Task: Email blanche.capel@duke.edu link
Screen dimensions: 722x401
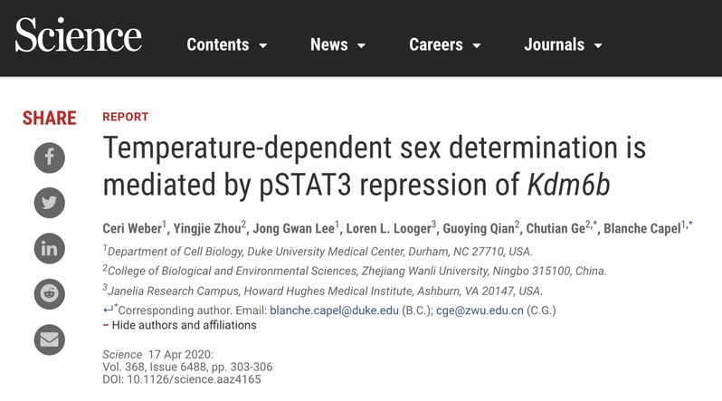Action: [x=334, y=310]
